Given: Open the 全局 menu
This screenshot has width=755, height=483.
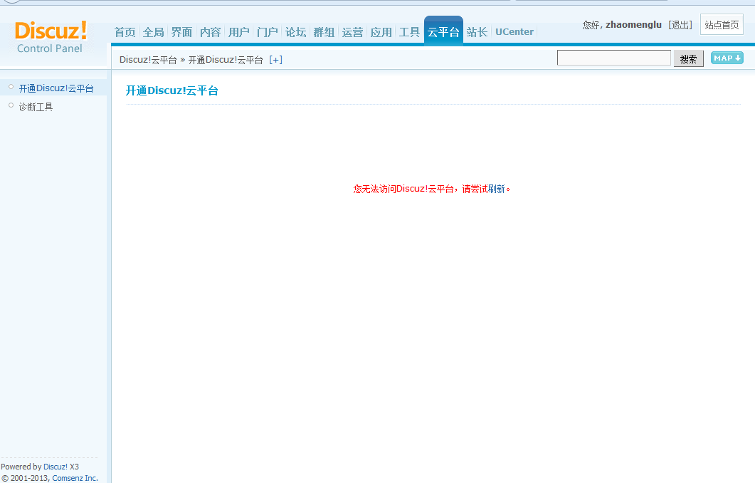Looking at the screenshot, I should click(x=154, y=32).
